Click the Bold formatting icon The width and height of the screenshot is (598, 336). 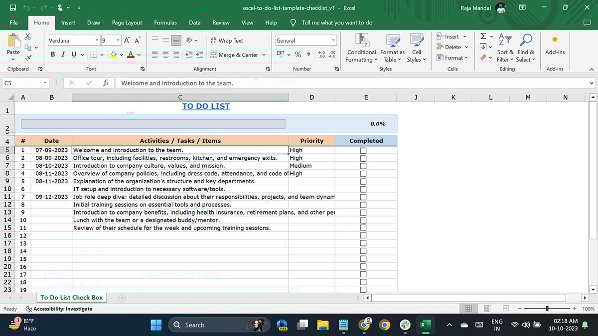[53, 55]
